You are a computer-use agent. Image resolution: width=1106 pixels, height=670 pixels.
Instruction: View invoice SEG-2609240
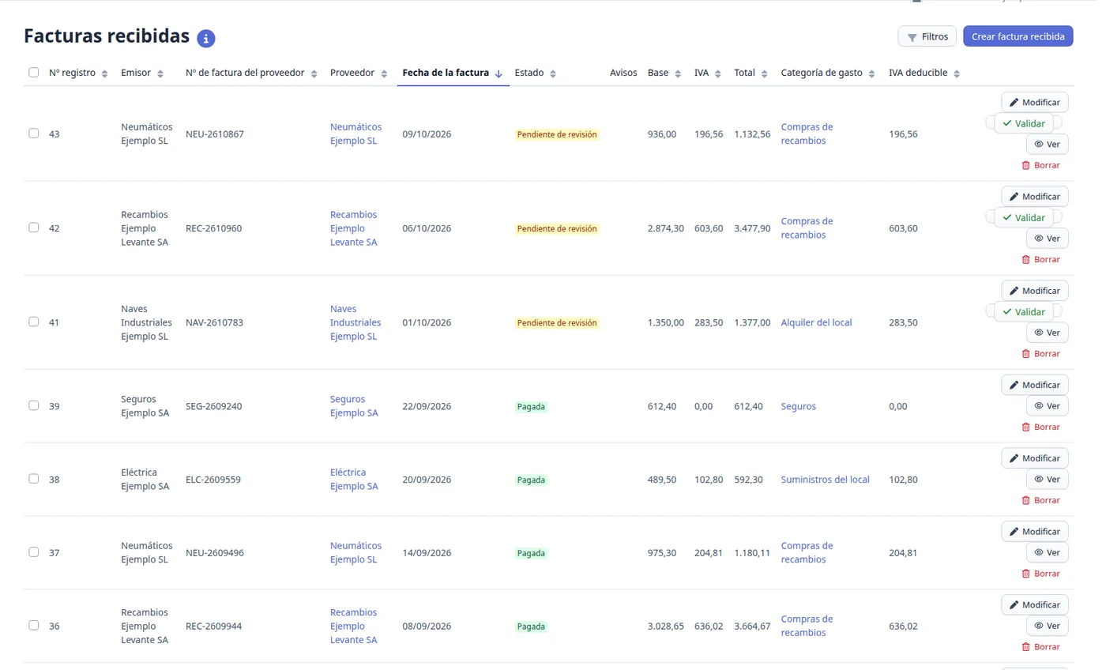(1047, 406)
